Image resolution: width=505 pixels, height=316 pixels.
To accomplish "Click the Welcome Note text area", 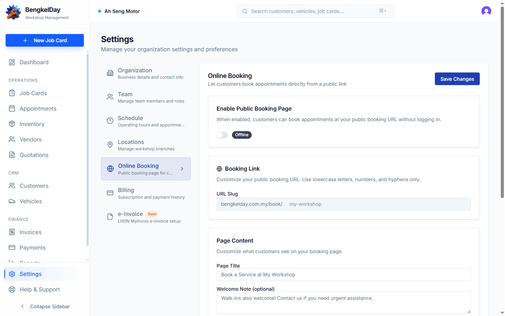I will tap(344, 302).
